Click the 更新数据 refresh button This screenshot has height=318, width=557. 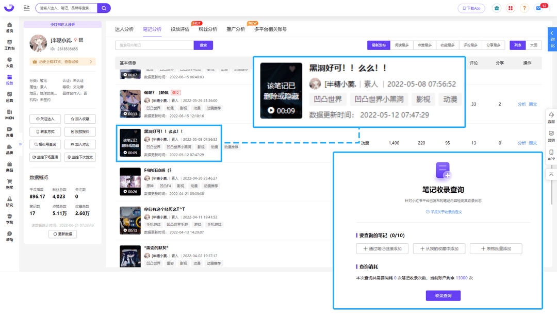point(62,234)
